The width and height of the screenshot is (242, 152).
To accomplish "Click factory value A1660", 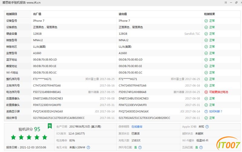I will click(x=37, y=53).
